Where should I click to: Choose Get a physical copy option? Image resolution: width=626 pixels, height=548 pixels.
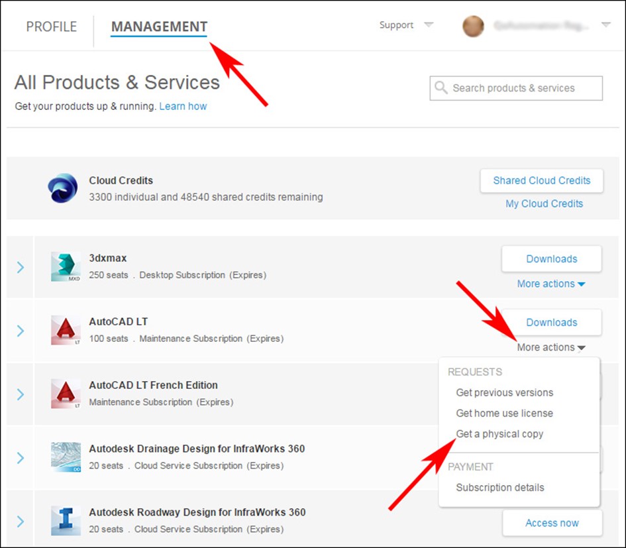point(499,434)
